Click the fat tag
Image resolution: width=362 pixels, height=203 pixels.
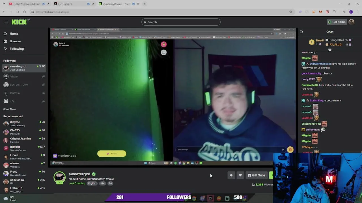point(110,184)
